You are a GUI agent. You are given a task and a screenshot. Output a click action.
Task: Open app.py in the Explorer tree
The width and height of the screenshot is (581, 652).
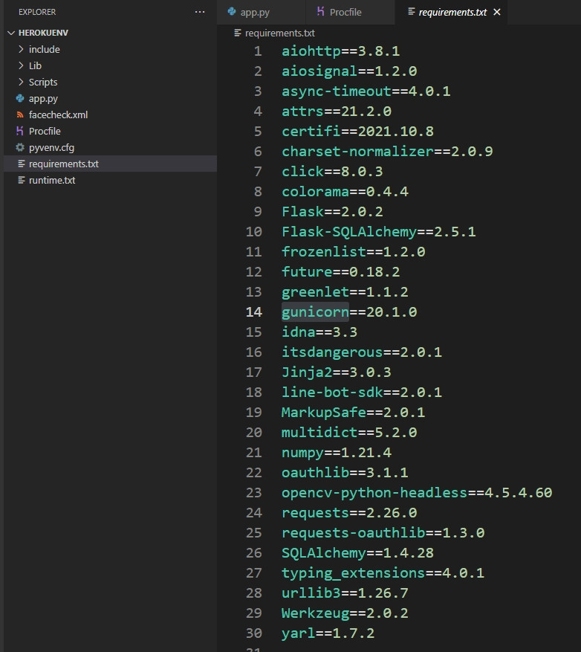pyautogui.click(x=43, y=99)
